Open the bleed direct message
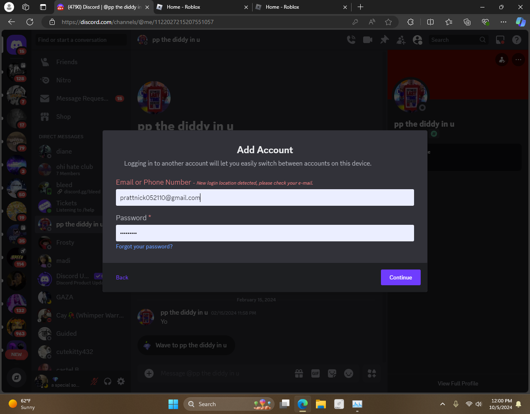This screenshot has width=530, height=414. (69, 188)
